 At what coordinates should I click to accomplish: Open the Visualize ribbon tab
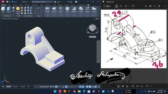pos(27,5)
